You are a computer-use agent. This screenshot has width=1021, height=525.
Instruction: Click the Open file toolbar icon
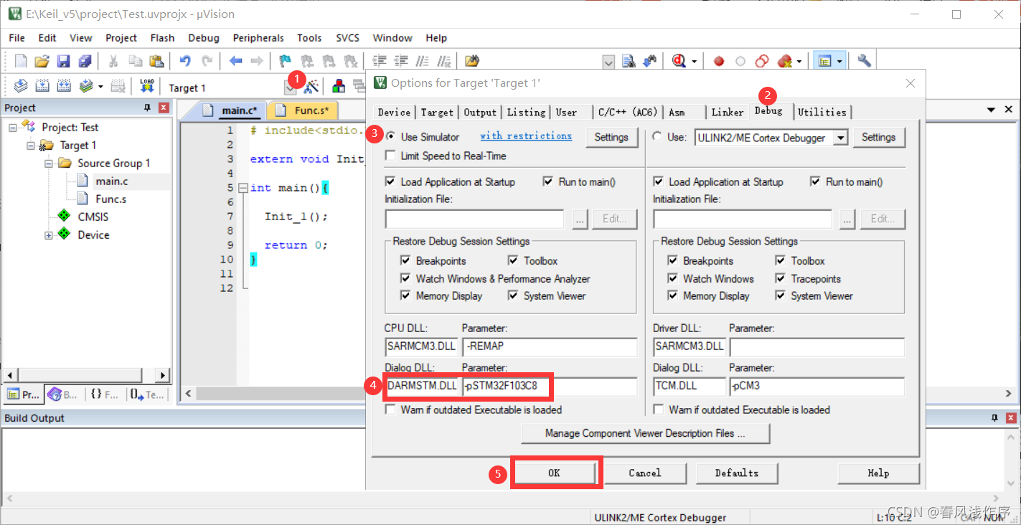[42, 61]
